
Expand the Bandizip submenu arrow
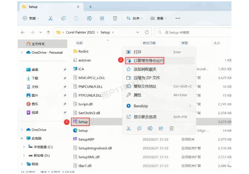(x=190, y=106)
